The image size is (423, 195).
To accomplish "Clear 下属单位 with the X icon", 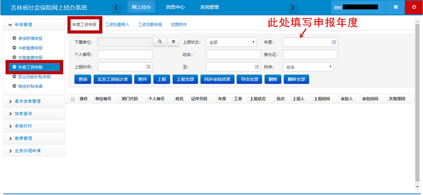I will point(173,42).
